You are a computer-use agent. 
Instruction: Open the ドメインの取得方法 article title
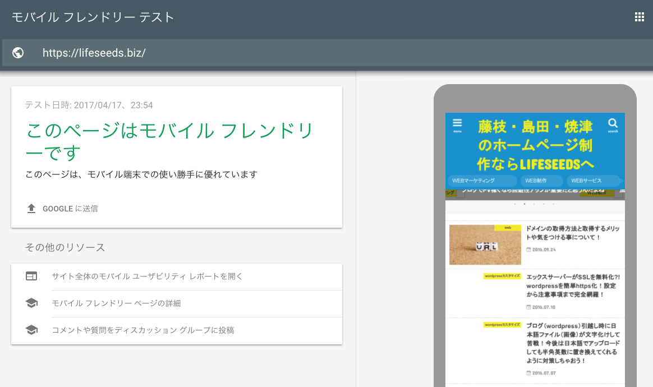(572, 233)
